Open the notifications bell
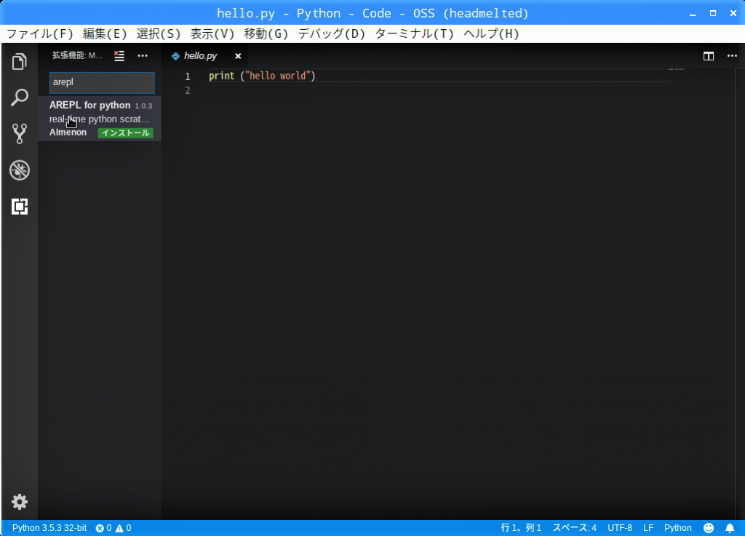Viewport: 745px width, 536px height. click(730, 528)
